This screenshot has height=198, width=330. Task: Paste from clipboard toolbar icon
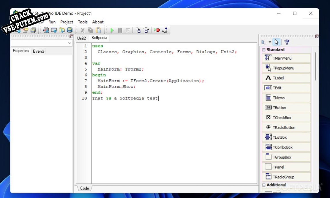coord(98,30)
